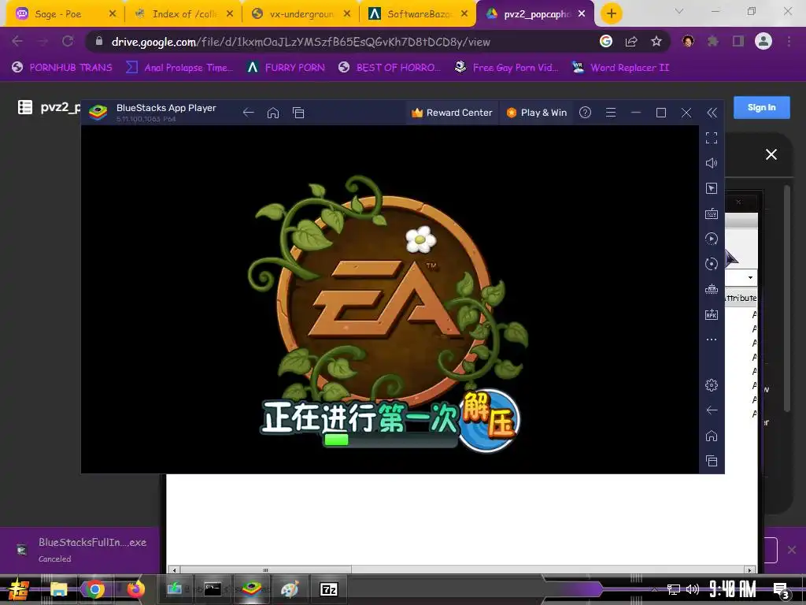The image size is (806, 605).
Task: Open the command prompt taskbar icon
Action: click(x=213, y=589)
